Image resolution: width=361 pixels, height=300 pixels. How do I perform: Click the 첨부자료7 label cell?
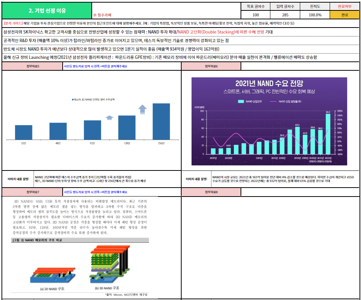[32, 192]
